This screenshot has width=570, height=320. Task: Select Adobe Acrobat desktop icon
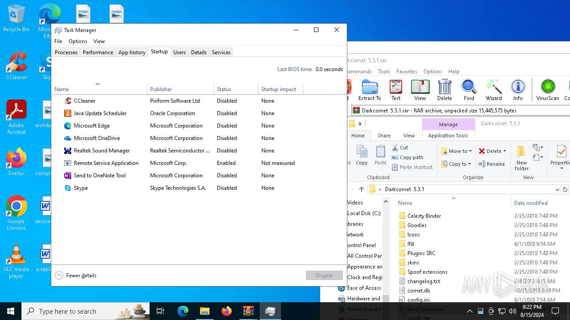pyautogui.click(x=16, y=117)
